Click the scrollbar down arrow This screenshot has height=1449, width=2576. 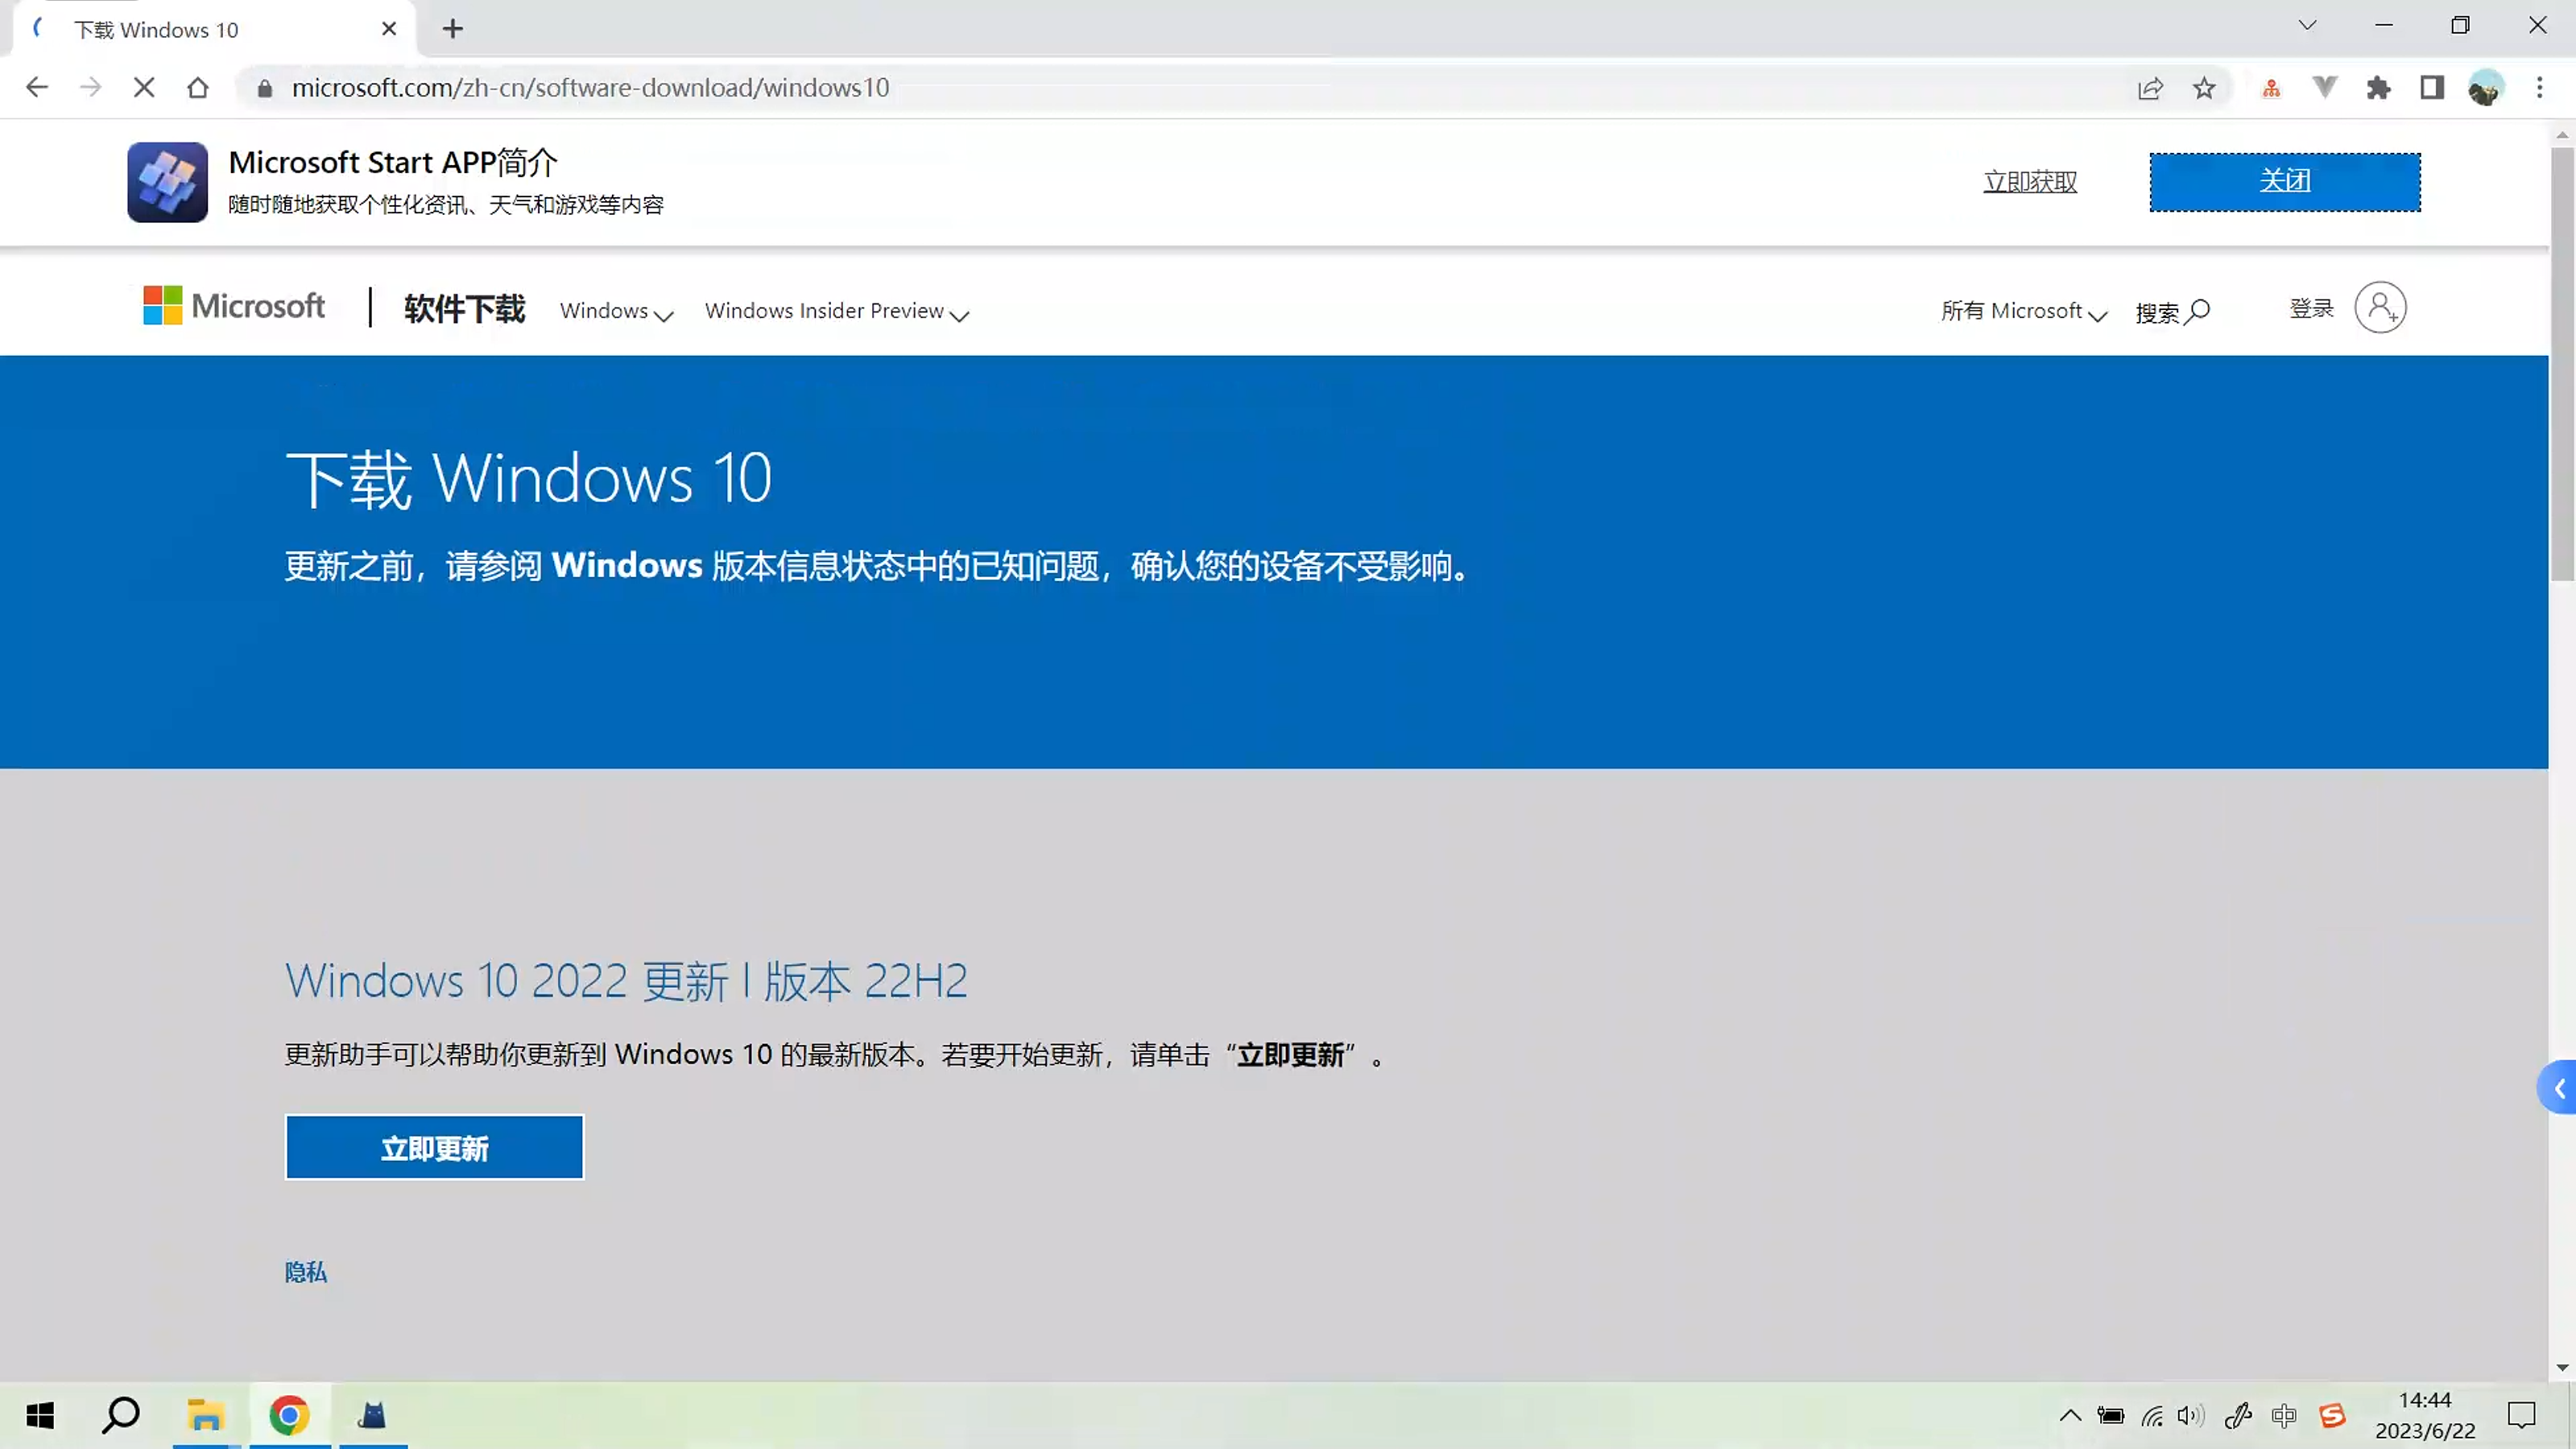[2562, 1367]
